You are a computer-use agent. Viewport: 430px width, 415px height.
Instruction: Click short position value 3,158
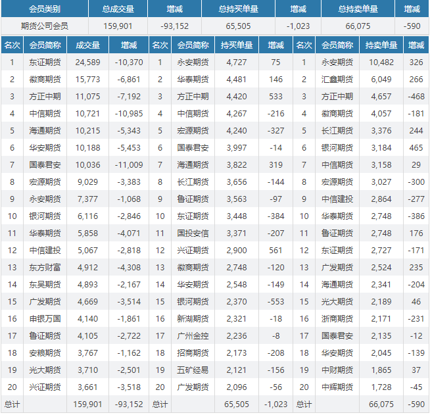tap(381, 165)
